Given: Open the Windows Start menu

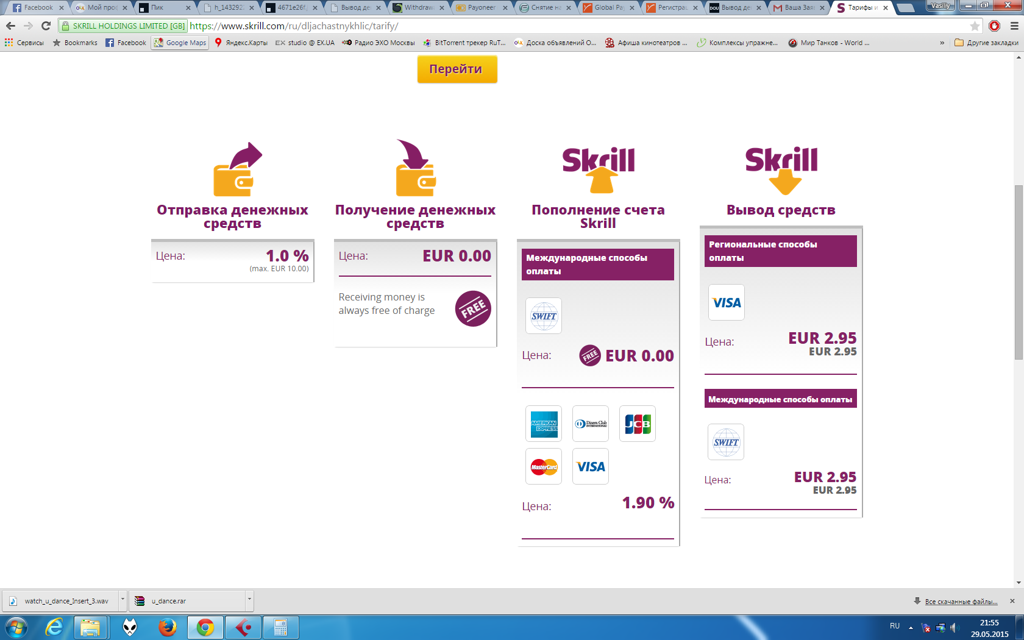Looking at the screenshot, I should [16, 627].
